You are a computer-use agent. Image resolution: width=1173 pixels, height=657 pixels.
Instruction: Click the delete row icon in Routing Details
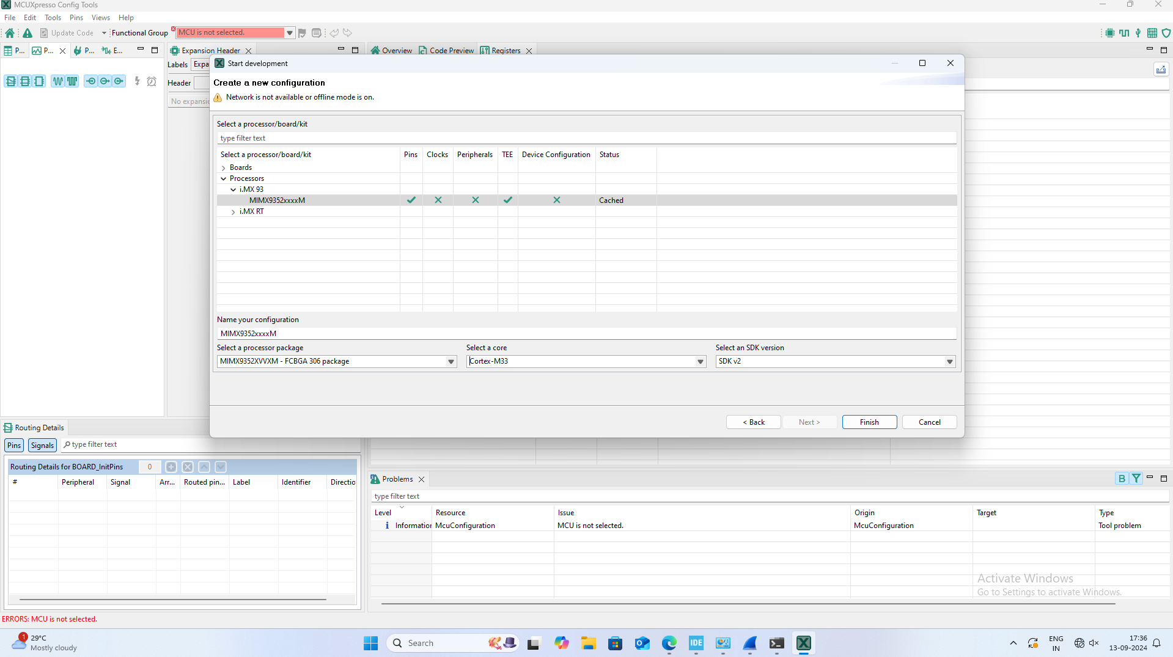coord(188,467)
